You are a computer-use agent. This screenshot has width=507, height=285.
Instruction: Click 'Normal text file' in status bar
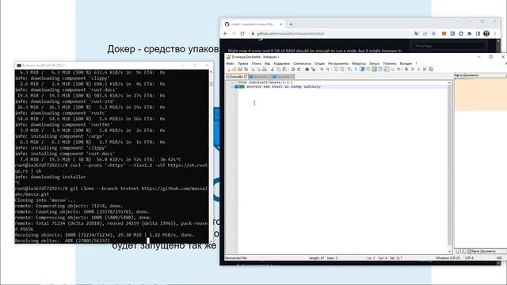pos(236,258)
